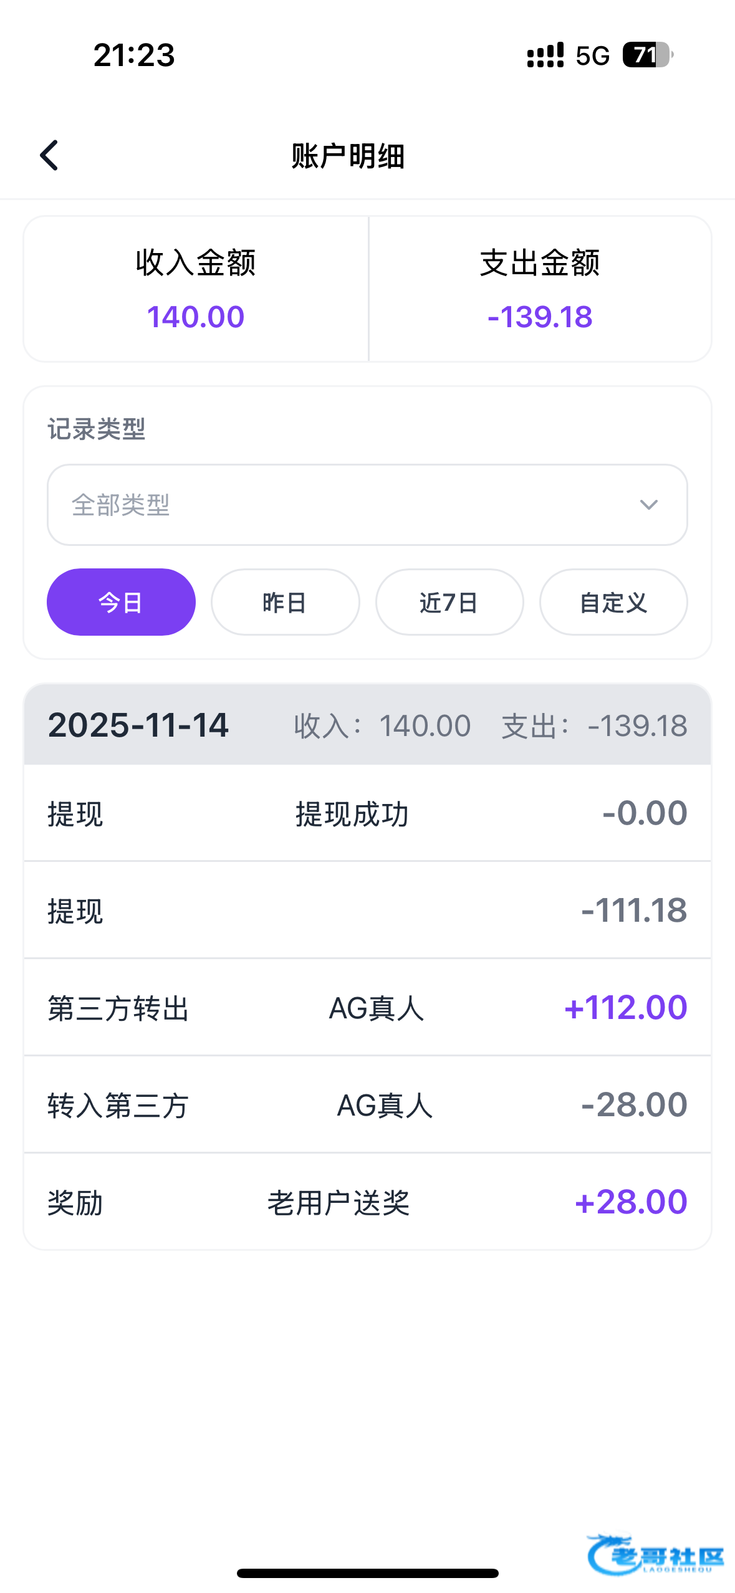Image resolution: width=735 pixels, height=1593 pixels.
Task: Tap the 账户明细 page title
Action: [x=348, y=156]
